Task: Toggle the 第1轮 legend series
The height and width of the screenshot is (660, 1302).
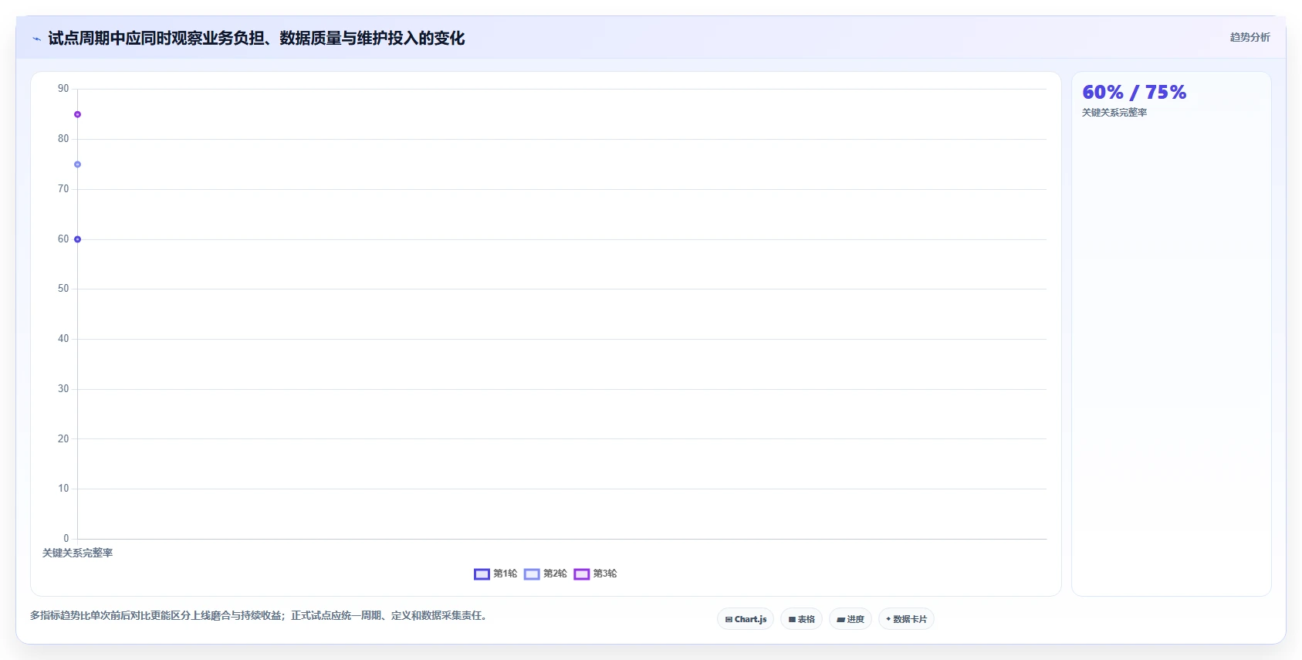Action: click(x=495, y=574)
